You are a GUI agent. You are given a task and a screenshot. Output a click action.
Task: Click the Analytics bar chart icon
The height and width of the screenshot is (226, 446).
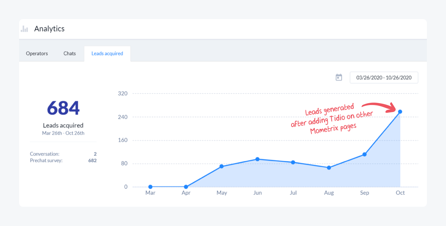[x=24, y=29]
